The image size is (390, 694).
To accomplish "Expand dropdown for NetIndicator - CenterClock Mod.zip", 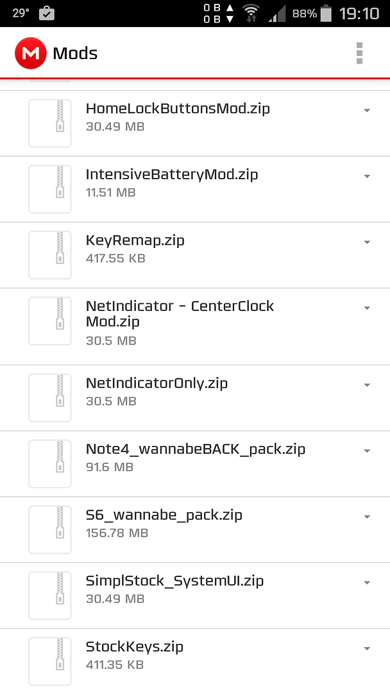I will (367, 308).
